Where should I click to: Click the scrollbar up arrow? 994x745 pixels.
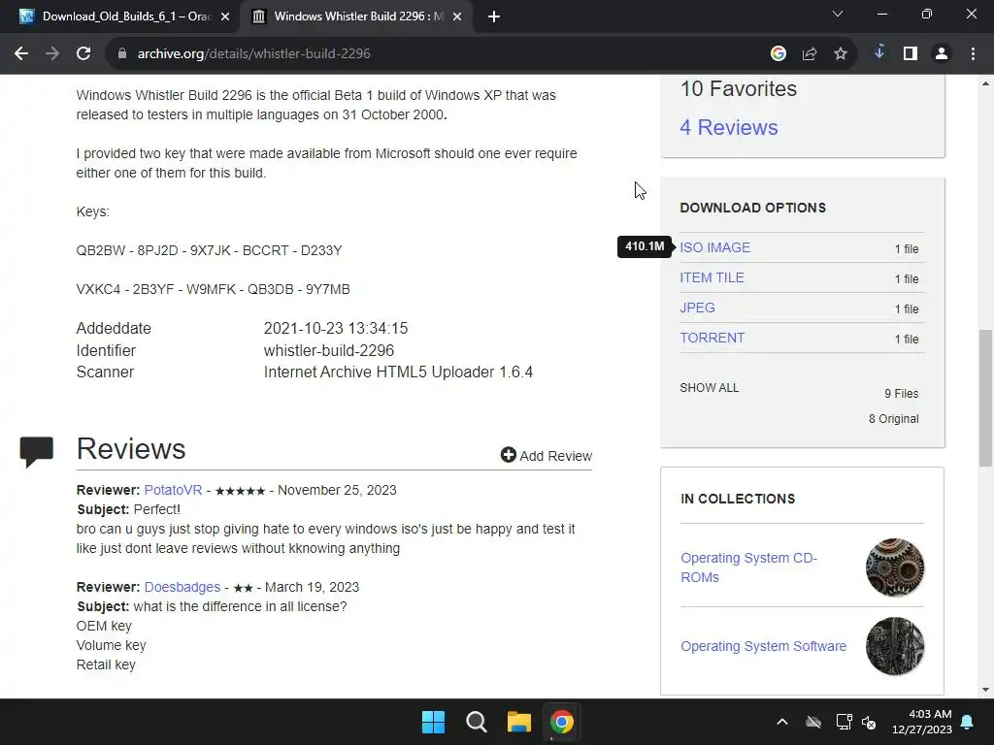point(985,83)
